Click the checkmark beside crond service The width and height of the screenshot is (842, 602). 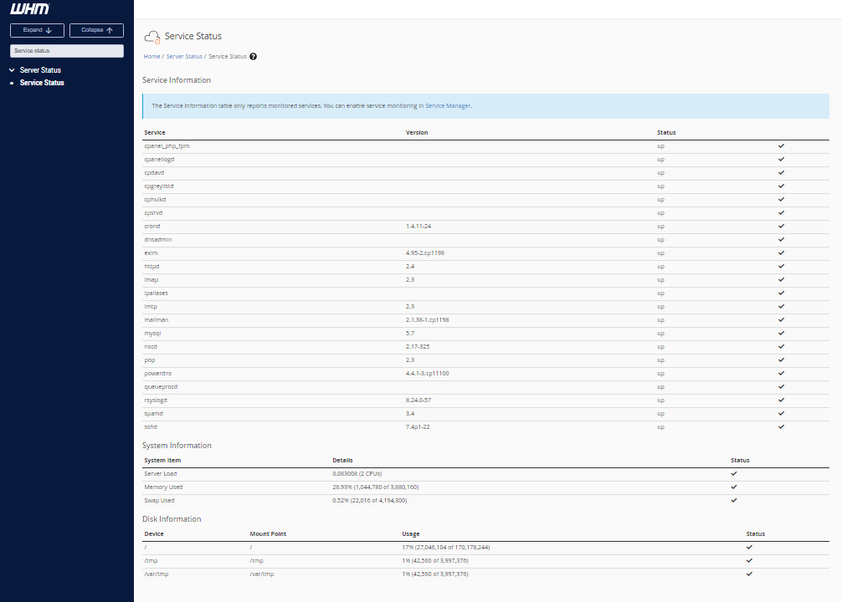pos(781,226)
